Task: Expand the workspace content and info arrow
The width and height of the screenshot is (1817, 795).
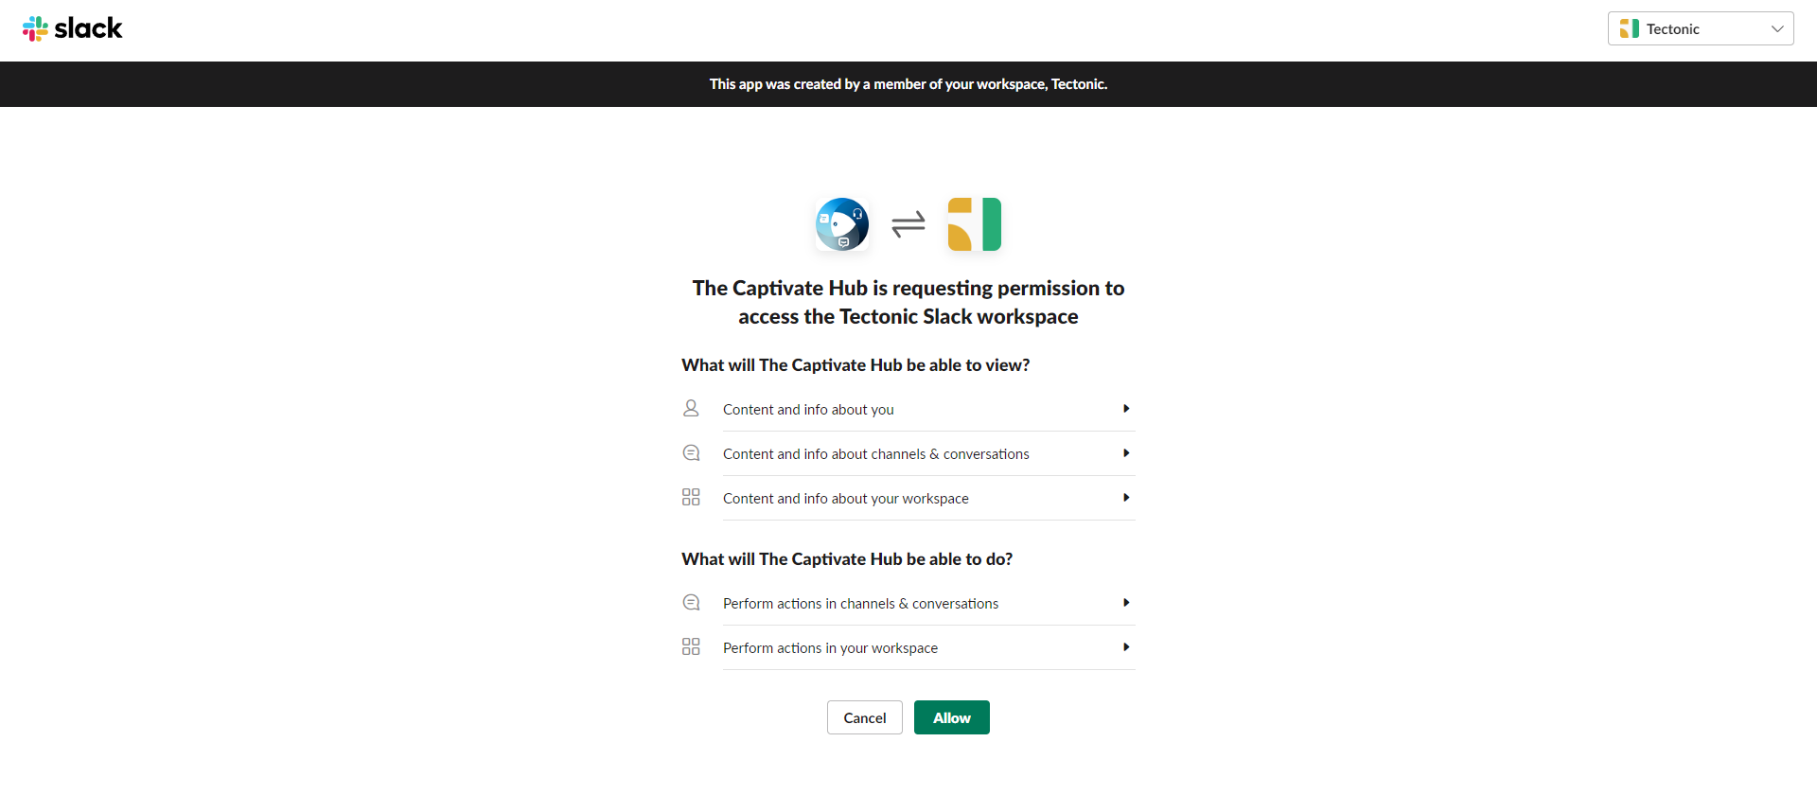Action: click(1126, 498)
